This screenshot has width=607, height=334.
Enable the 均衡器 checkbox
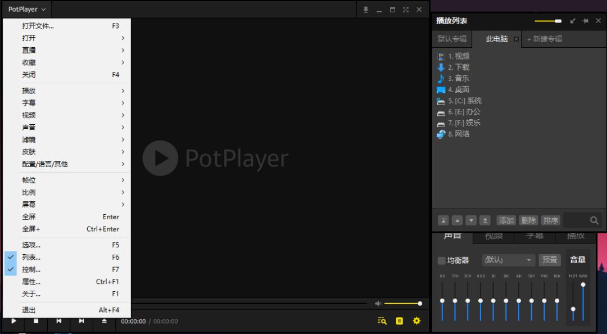click(x=441, y=260)
